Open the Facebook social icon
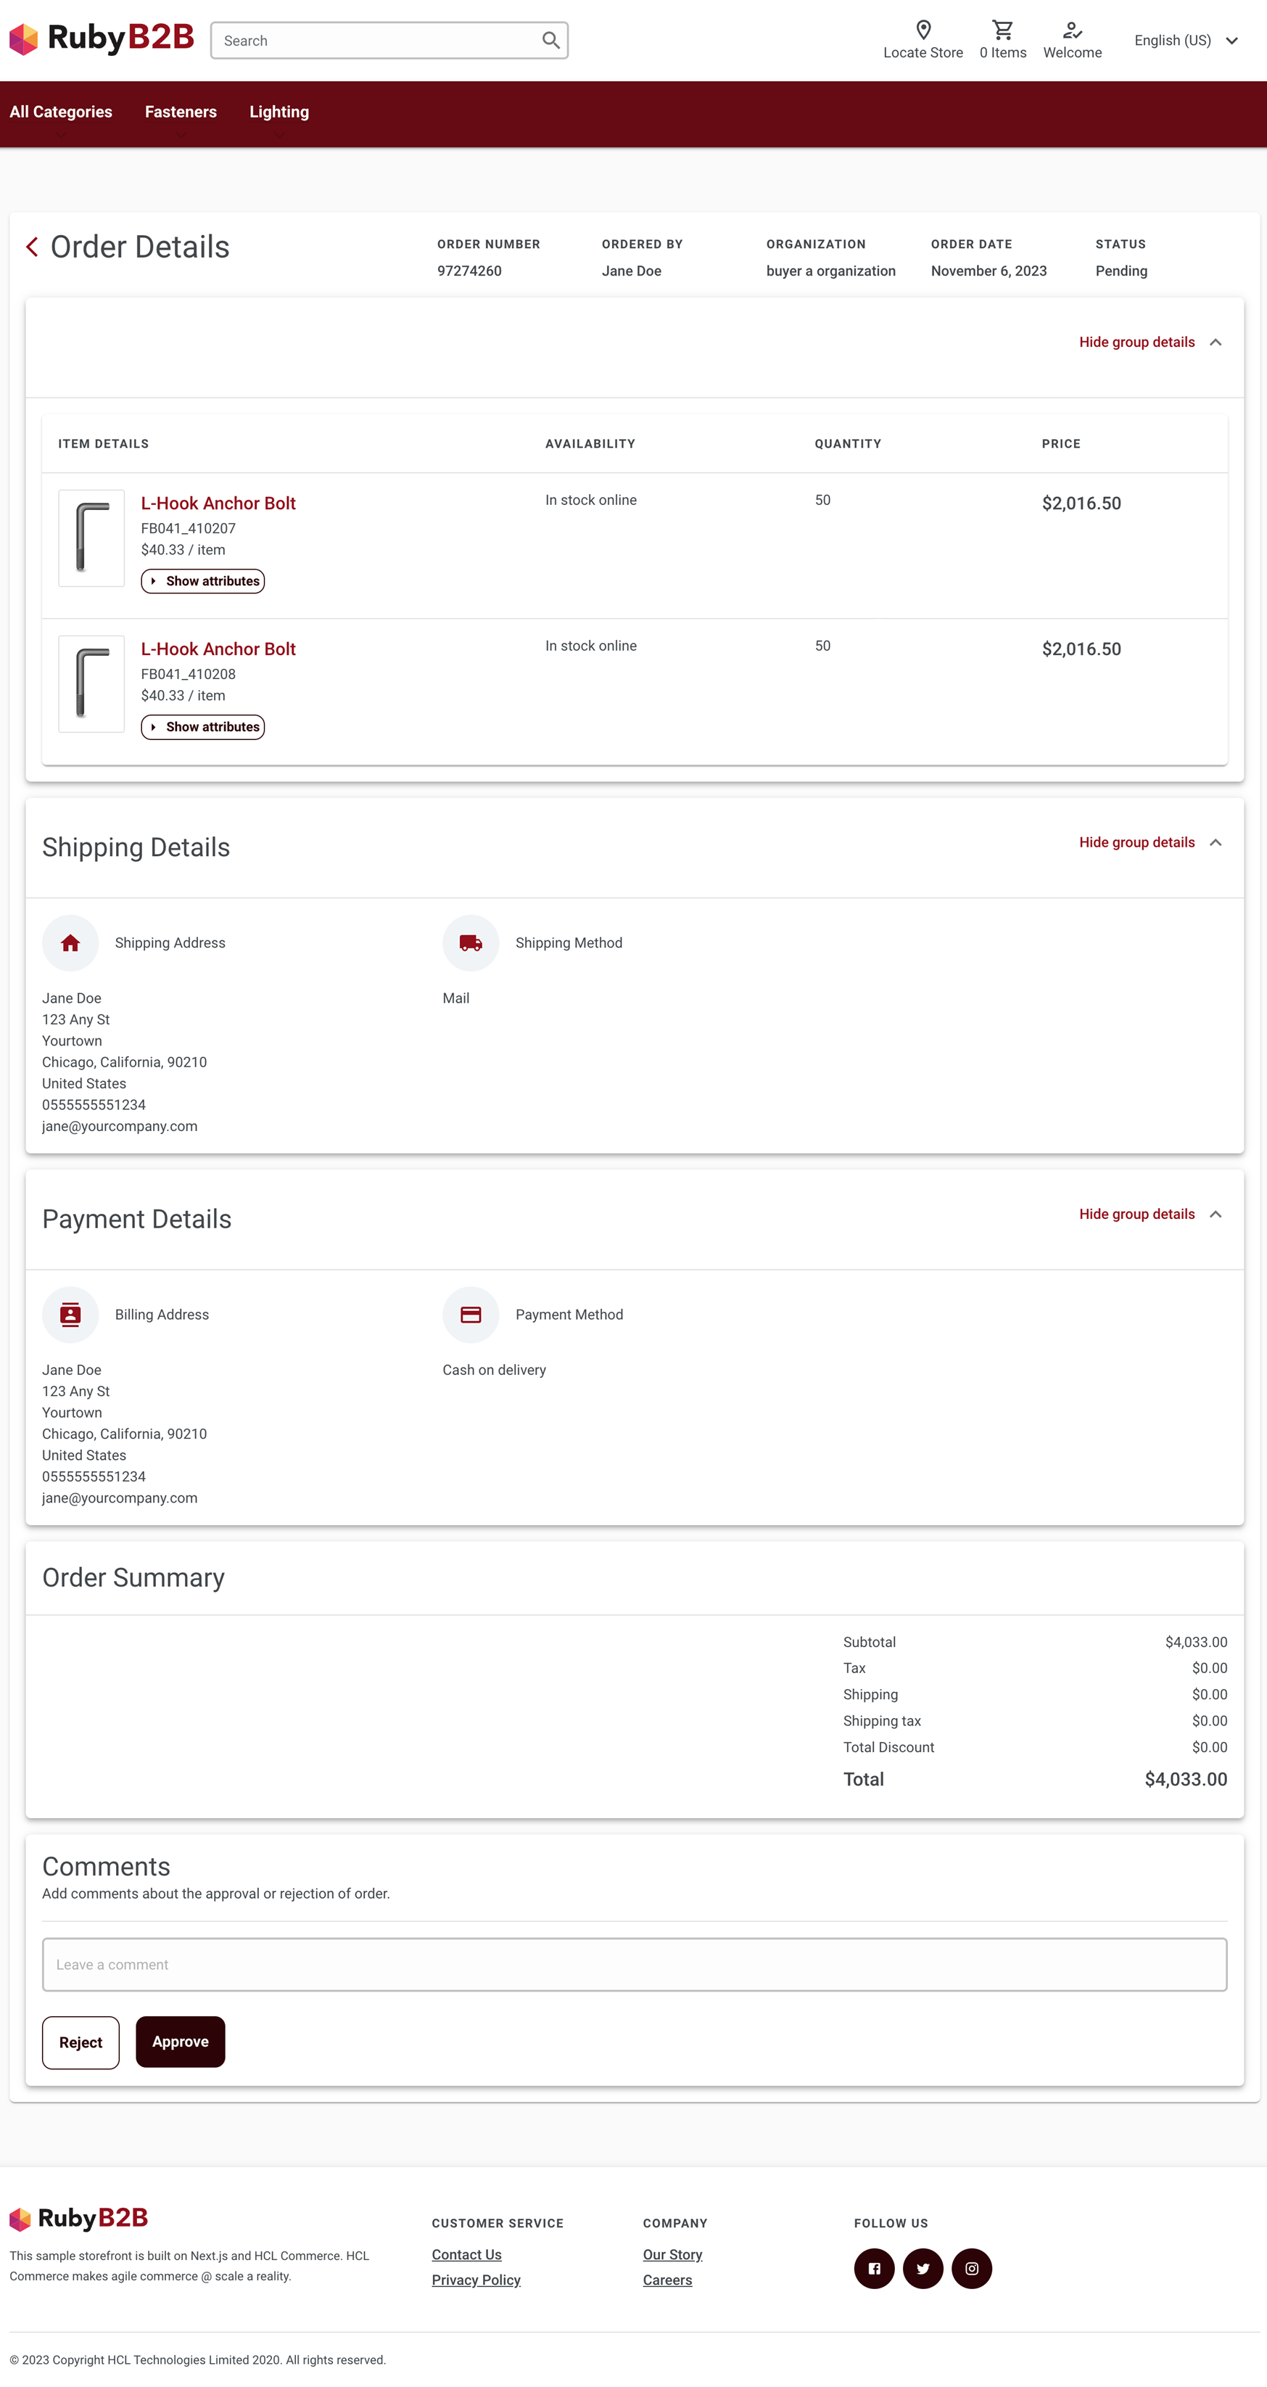1267x2387 pixels. (x=873, y=2269)
